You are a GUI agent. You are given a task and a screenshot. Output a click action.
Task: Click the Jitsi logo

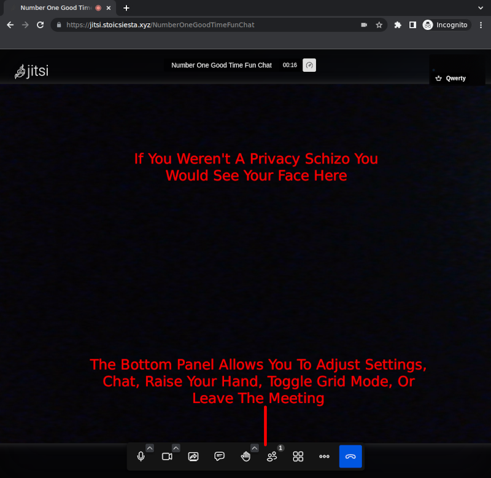(x=31, y=69)
